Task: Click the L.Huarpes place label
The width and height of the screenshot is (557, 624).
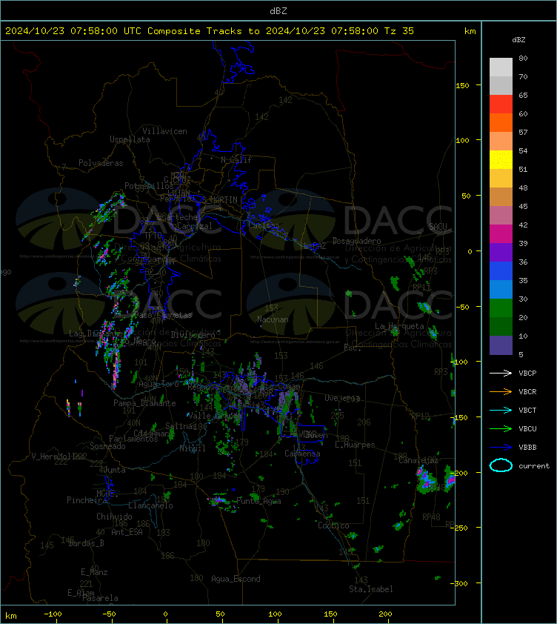Action: coord(355,445)
